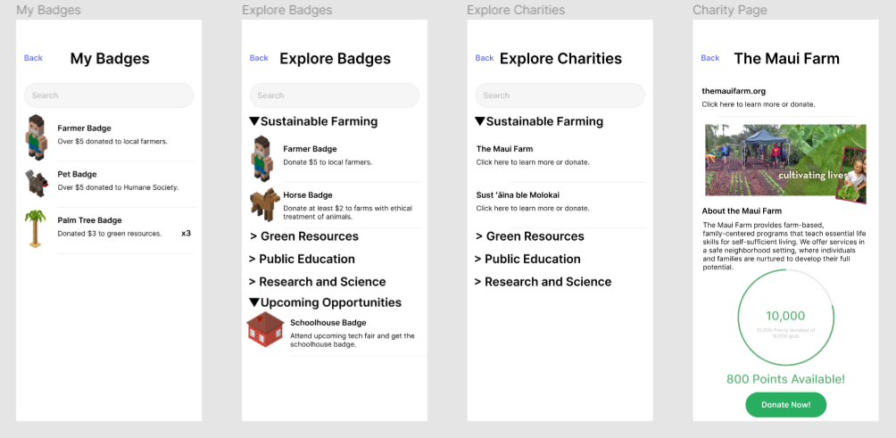The height and width of the screenshot is (438, 896).
Task: Focus the Search field in Explore Charities
Action: [x=560, y=95]
